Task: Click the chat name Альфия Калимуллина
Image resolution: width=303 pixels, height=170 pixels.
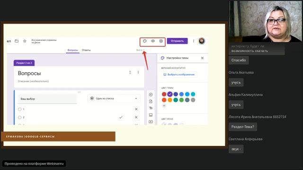Action: (x=246, y=94)
